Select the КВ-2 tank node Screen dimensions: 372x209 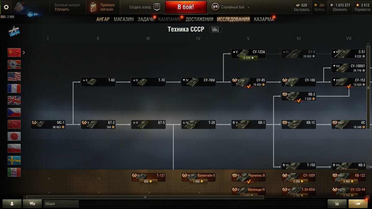(299, 96)
